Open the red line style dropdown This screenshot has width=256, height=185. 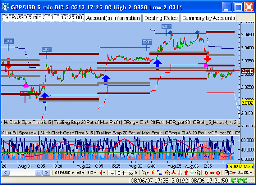pos(232,173)
